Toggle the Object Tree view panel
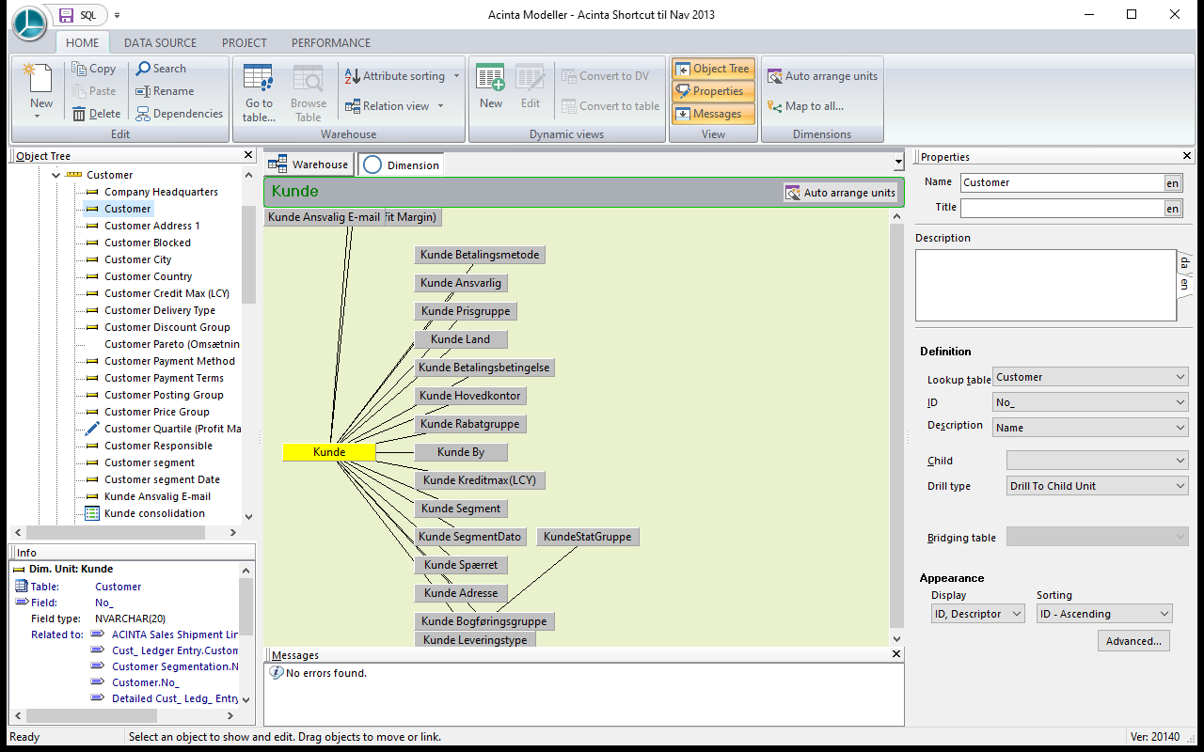The image size is (1204, 752). [712, 69]
